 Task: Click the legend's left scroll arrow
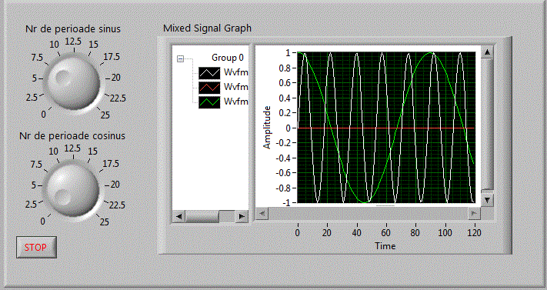pos(179,216)
